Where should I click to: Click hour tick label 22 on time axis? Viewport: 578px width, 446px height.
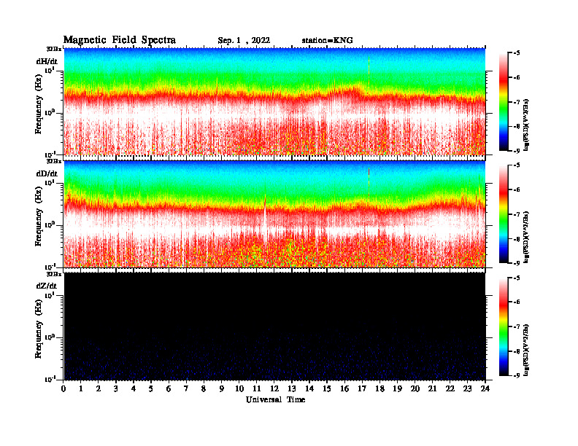(x=450, y=388)
